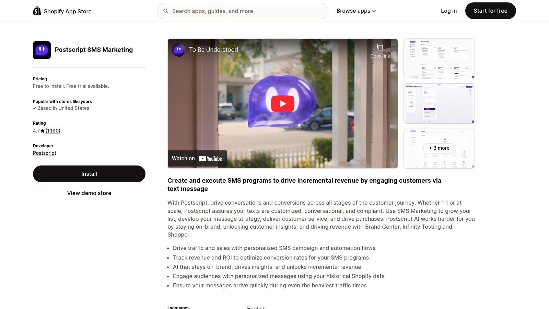Click the 4.7 rating value
Viewport: 549px width, 309px height.
pyautogui.click(x=36, y=131)
